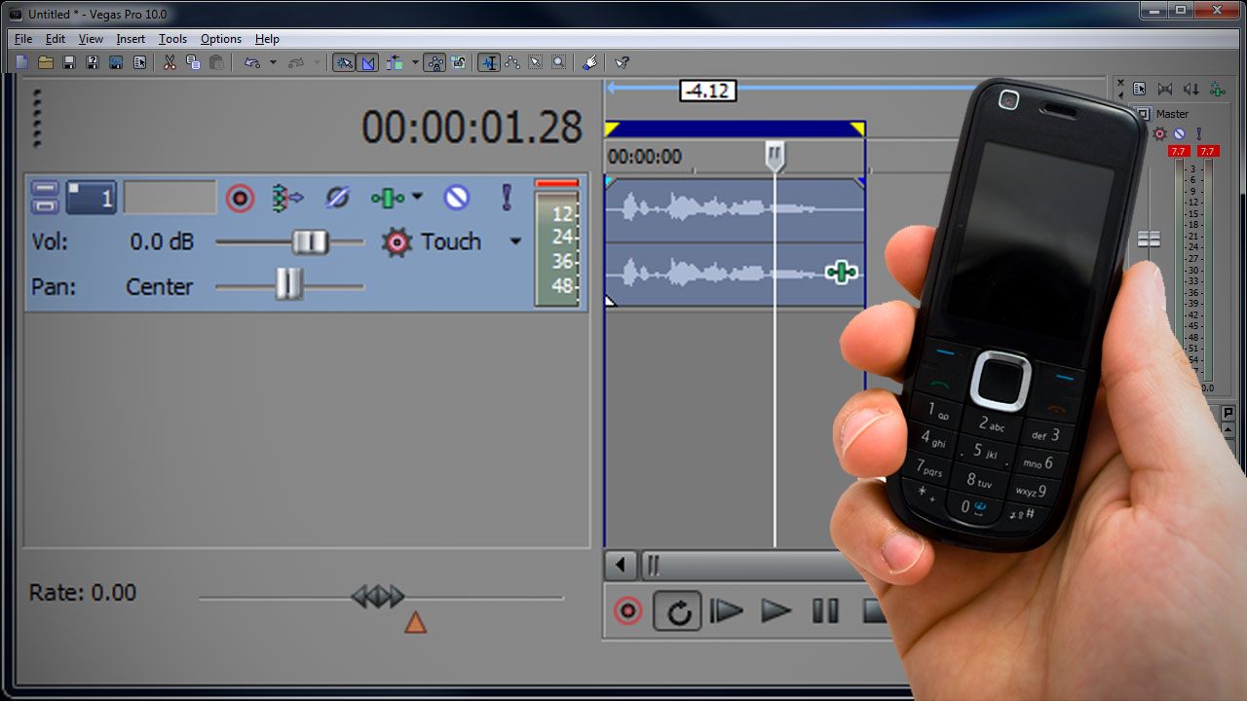This screenshot has width=1247, height=701.
Task: Click the blue loop region bar above the ruler
Action: [x=735, y=129]
